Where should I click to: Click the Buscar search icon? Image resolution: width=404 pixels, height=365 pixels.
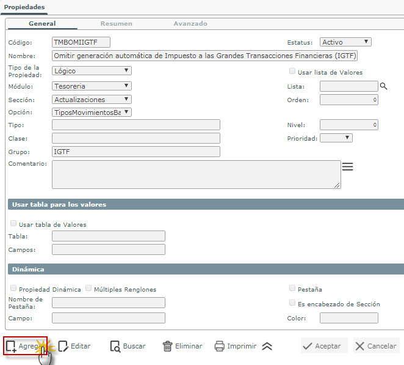[x=115, y=346]
